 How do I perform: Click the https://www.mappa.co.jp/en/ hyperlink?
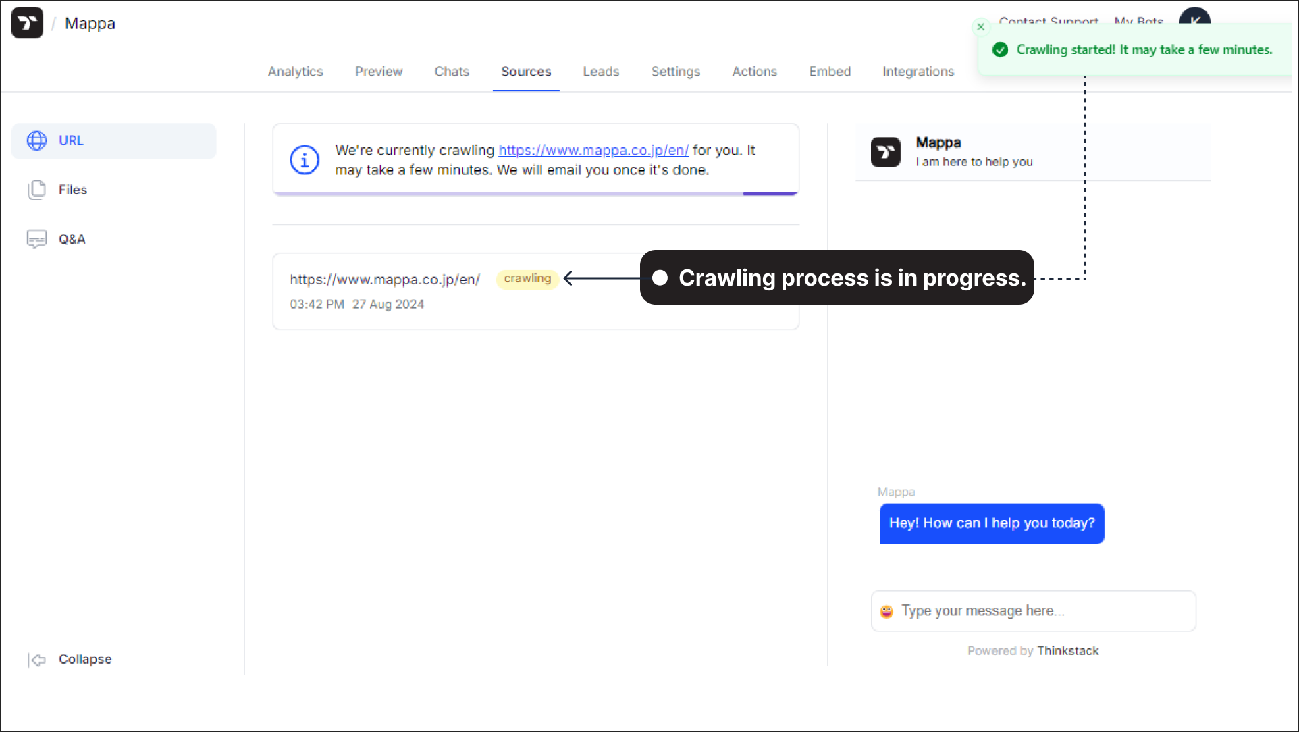pyautogui.click(x=593, y=150)
